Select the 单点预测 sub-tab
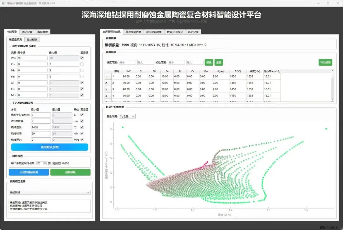This screenshot has width=343, height=230. coord(32,40)
